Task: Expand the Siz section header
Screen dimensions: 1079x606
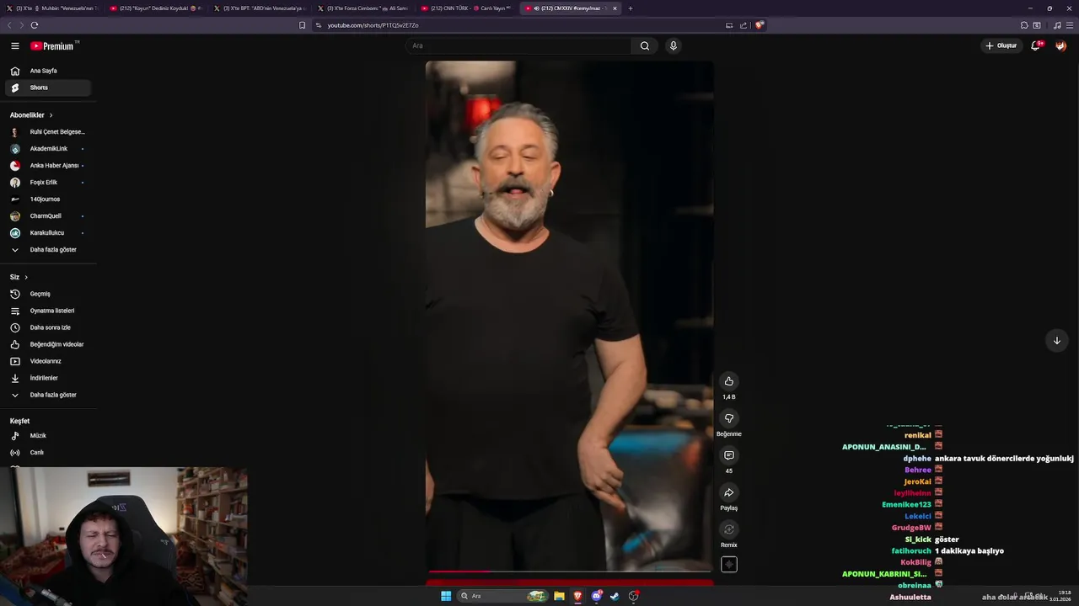Action: 19,277
